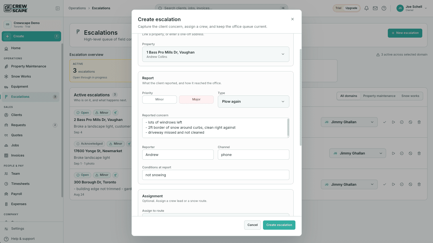Expand the Property dropdown
433x243 pixels.
coord(216,54)
